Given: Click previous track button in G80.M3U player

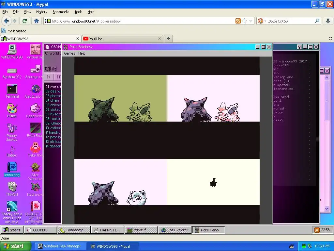Looking at the screenshot, I should pyautogui.click(x=49, y=77).
